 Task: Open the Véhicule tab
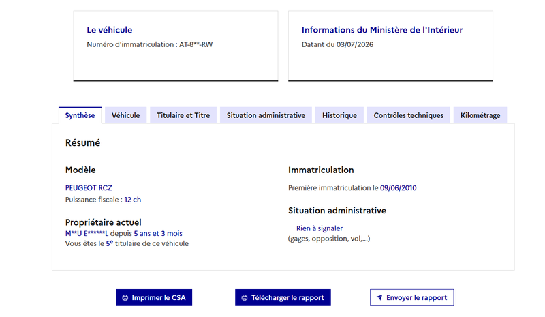[x=125, y=115]
